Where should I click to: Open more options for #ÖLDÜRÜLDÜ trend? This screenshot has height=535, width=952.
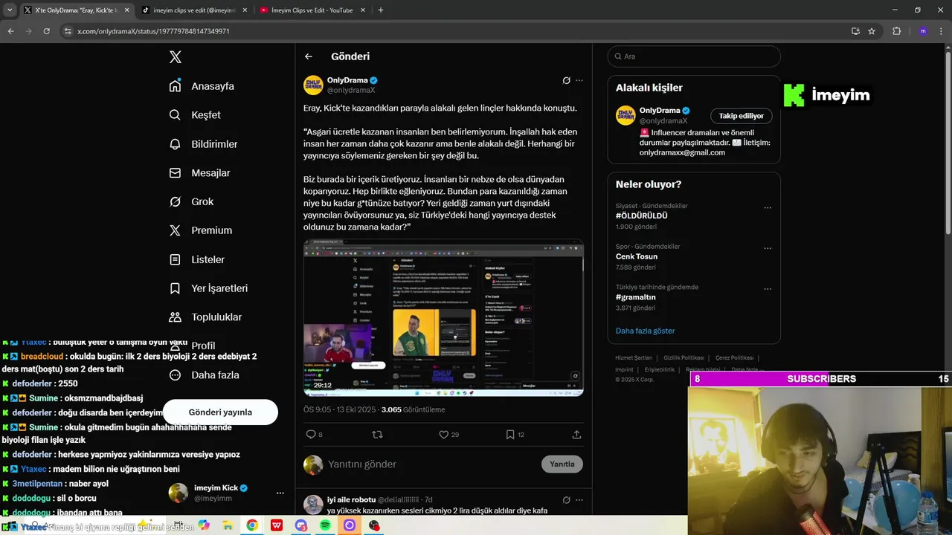[768, 207]
